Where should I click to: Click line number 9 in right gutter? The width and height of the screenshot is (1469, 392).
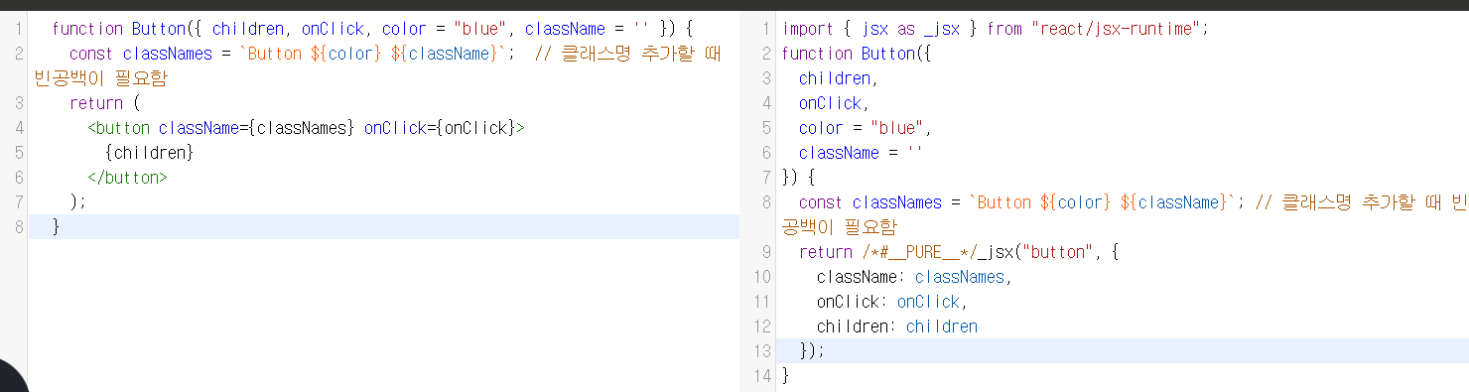(766, 252)
